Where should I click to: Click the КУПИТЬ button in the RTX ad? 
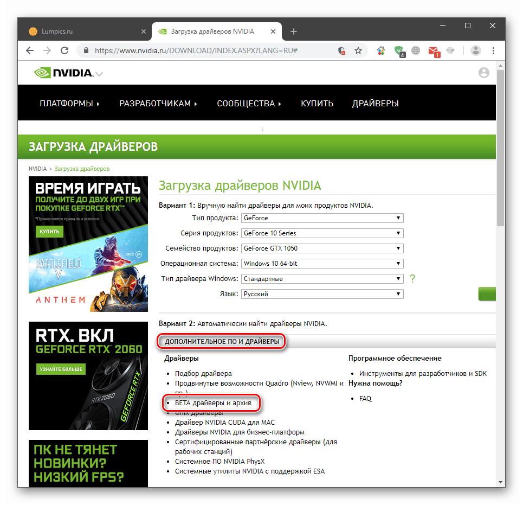49,231
